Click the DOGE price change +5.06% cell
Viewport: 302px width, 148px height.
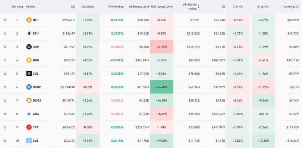[x=88, y=100]
